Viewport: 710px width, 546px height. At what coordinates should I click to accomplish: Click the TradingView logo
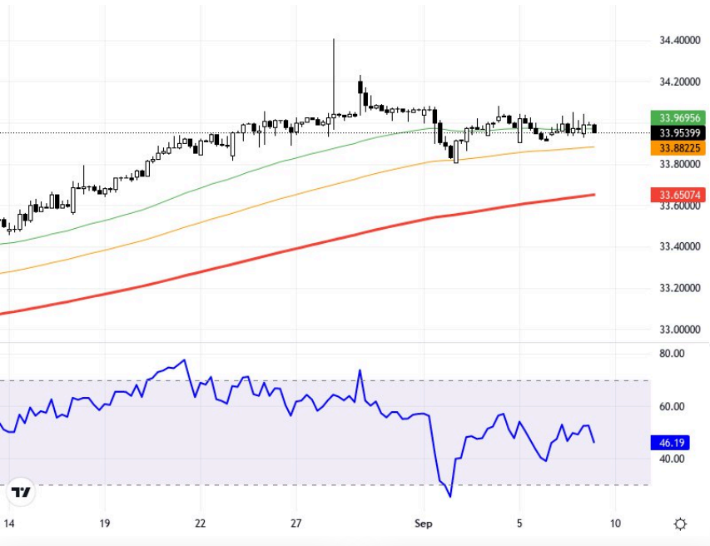[21, 492]
